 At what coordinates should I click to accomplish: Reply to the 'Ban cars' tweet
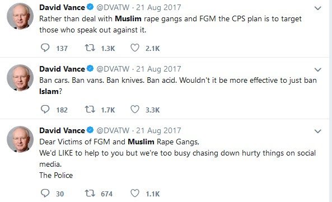point(45,109)
